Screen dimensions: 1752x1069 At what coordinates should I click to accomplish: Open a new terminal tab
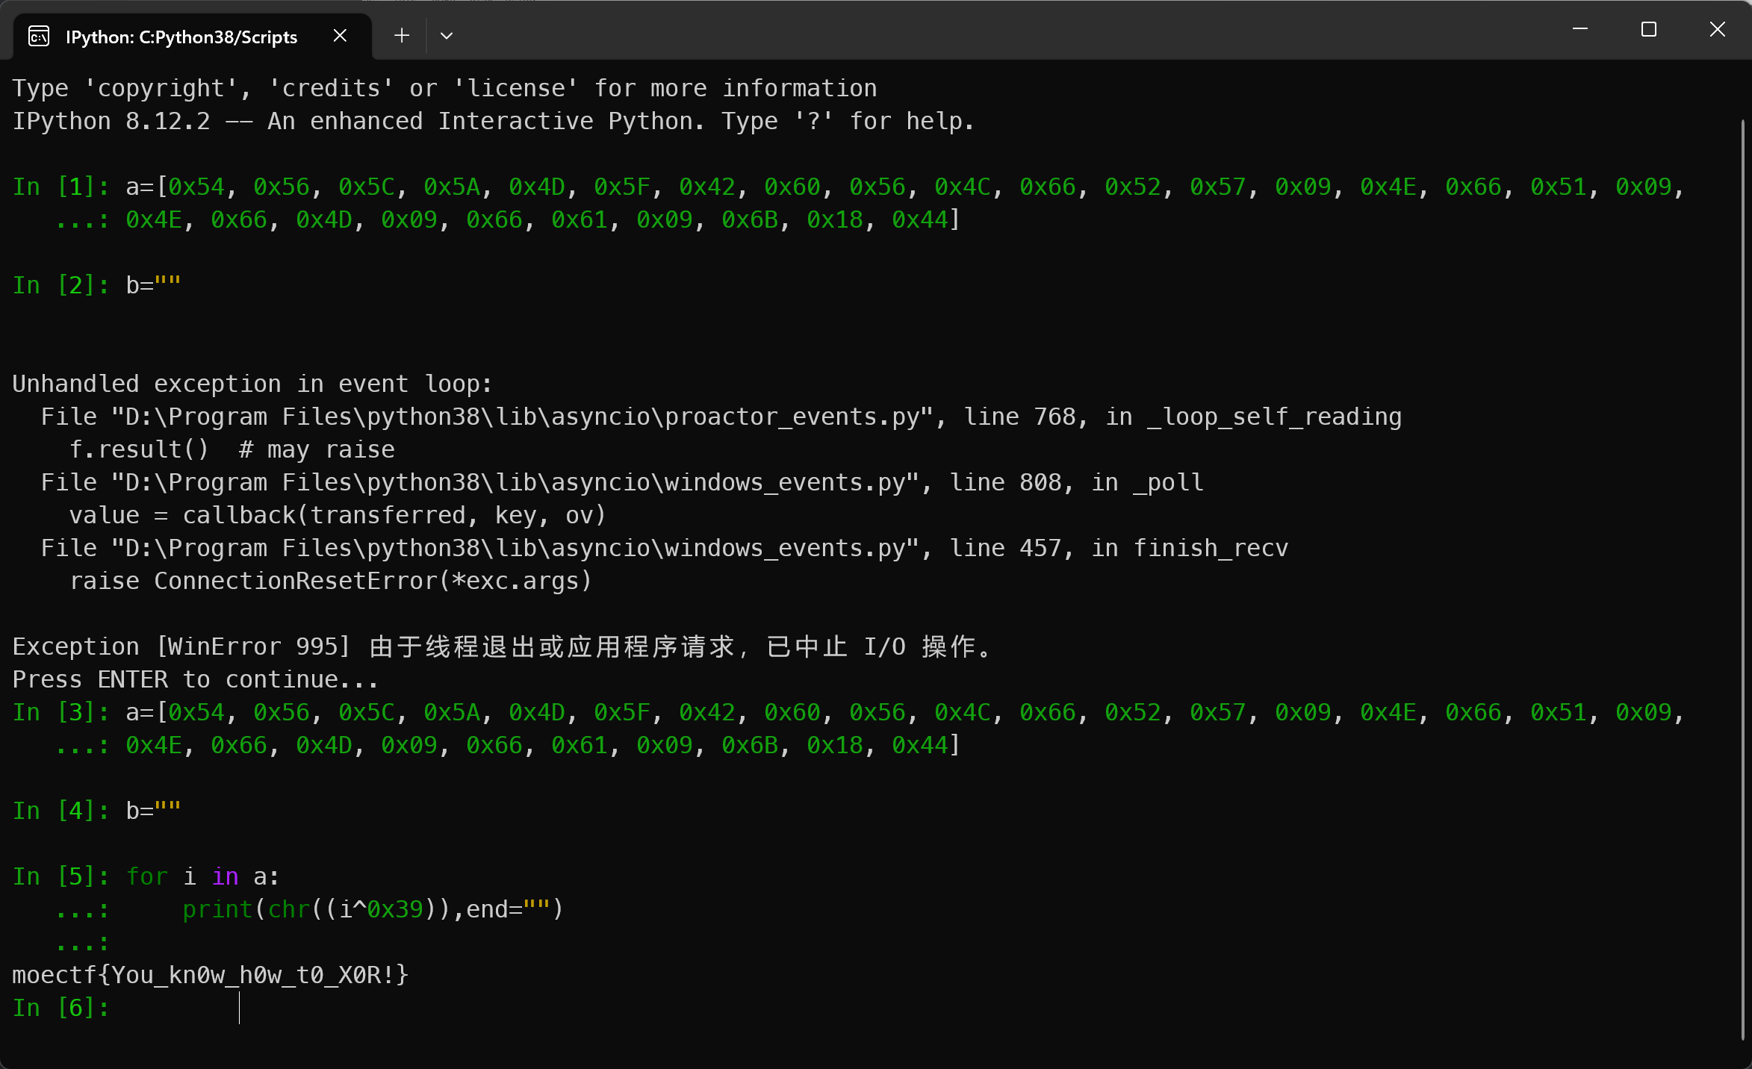point(401,35)
